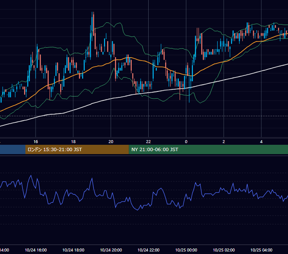Click the 10/24 22:00 date label
This screenshot has width=288, height=254.
tap(148, 250)
